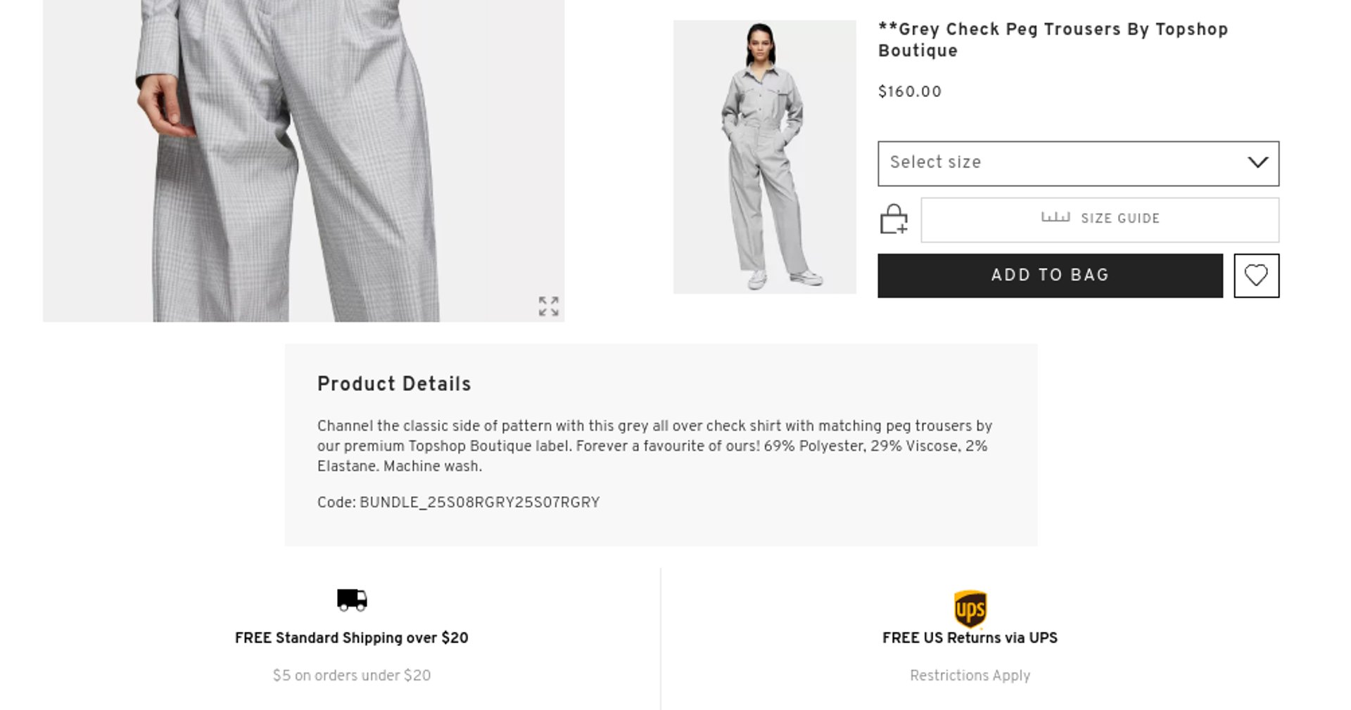
Task: Click the $160.00 price
Action: pos(910,92)
